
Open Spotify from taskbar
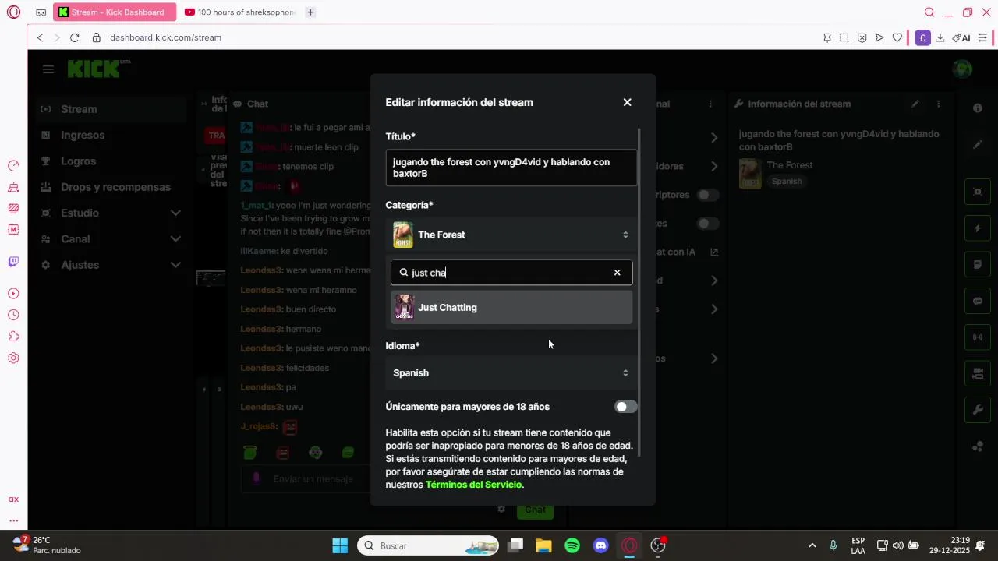[x=572, y=545]
